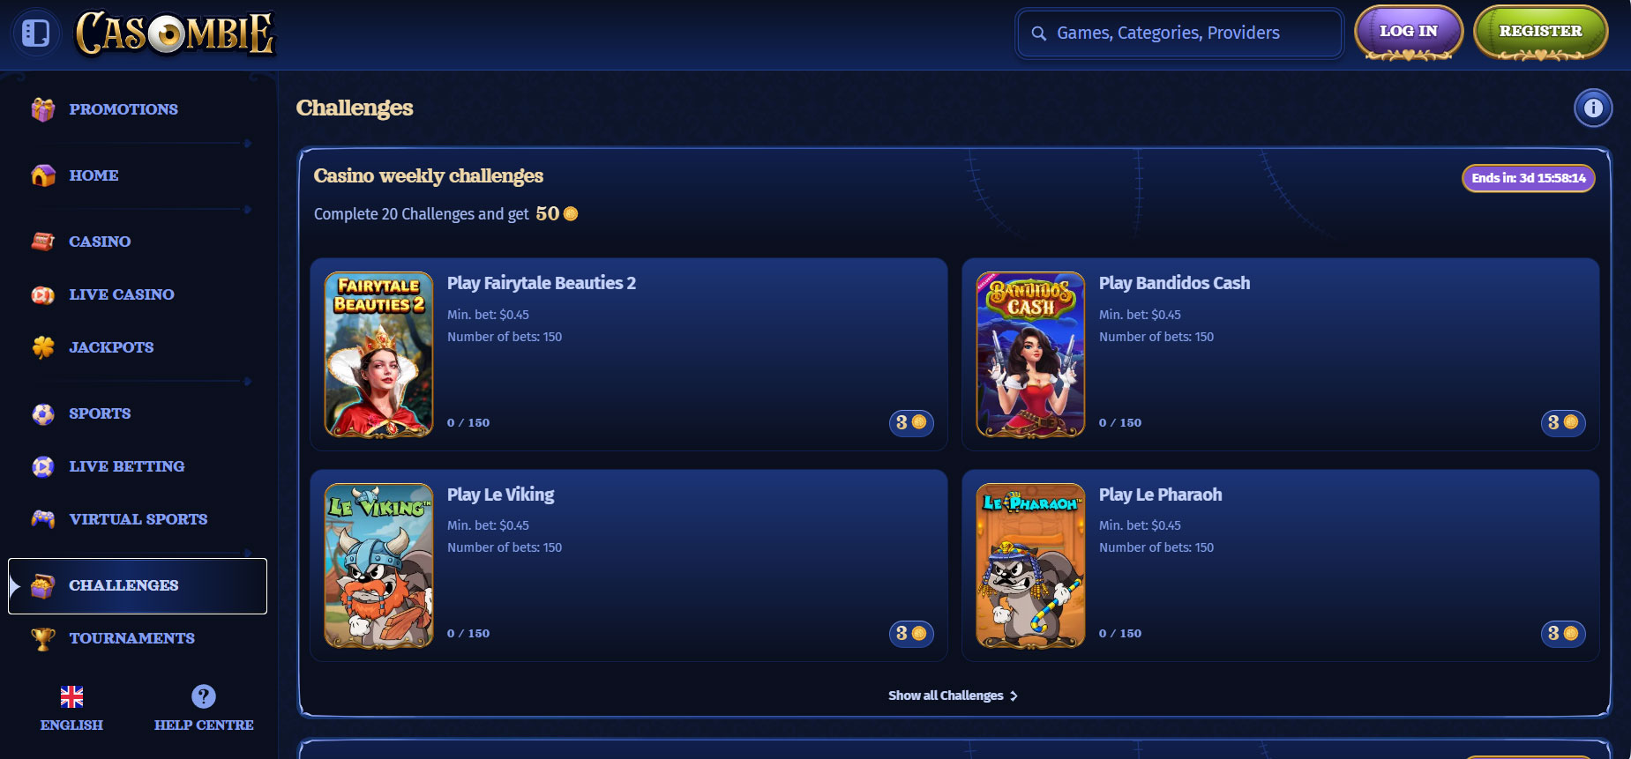
Task: Change language via ENGLISH label
Action: pos(71,725)
